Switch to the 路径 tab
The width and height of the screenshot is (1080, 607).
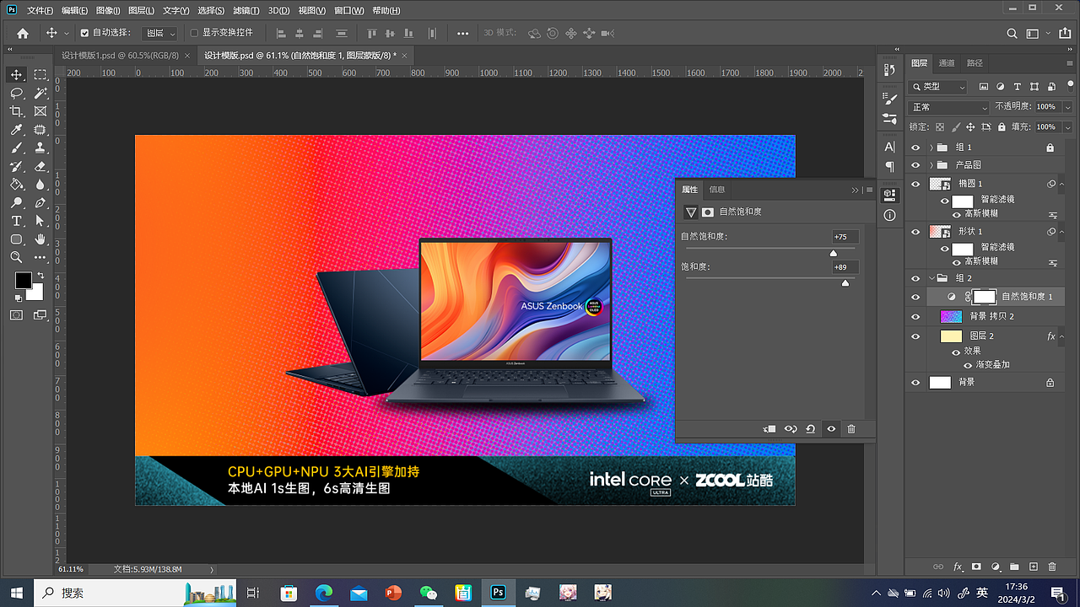pos(975,63)
